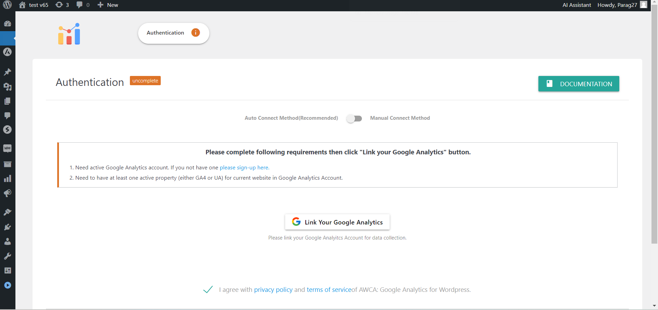
Task: Click the Auto Connect Method(Recommended) label
Action: coord(291,118)
